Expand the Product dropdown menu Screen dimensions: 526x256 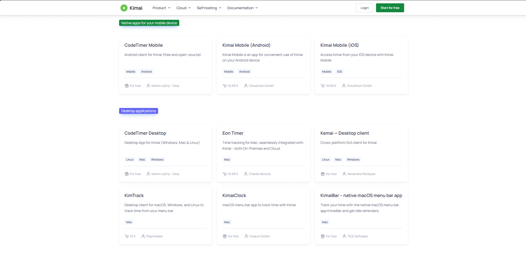point(161,8)
